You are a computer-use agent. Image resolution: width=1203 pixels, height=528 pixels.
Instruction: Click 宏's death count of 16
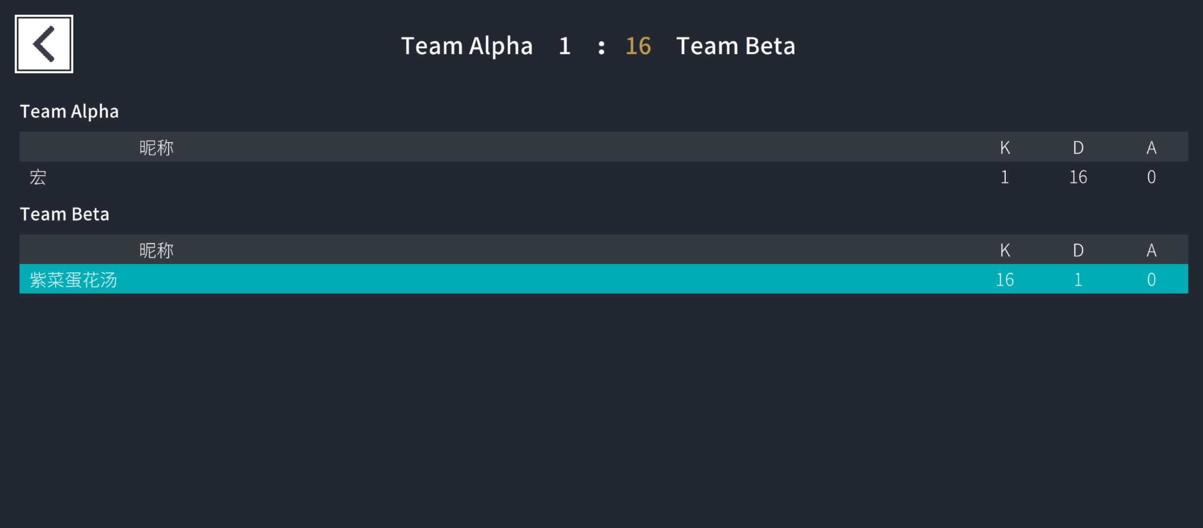(1078, 176)
